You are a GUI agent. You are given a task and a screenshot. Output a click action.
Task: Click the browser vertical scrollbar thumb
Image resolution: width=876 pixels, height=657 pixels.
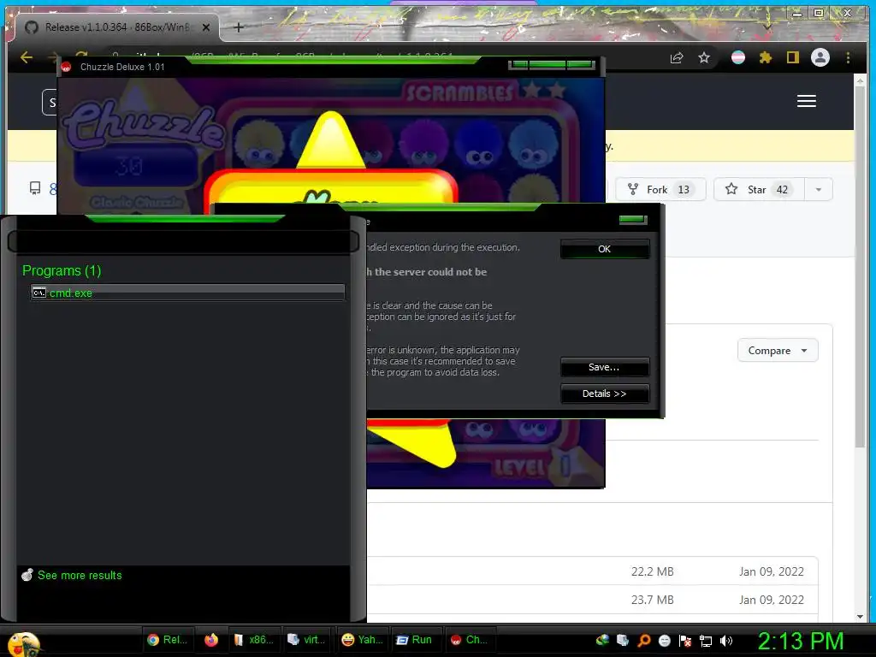click(860, 268)
